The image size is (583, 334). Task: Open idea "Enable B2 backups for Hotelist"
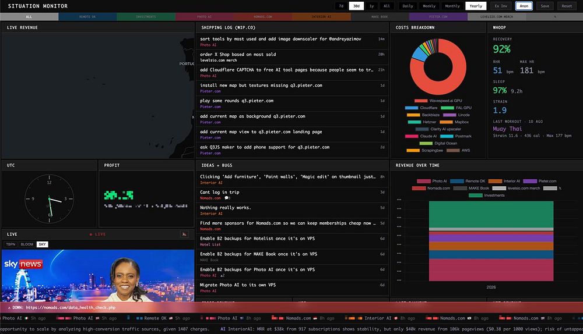[x=292, y=241]
